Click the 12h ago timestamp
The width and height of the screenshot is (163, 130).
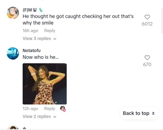30,109
